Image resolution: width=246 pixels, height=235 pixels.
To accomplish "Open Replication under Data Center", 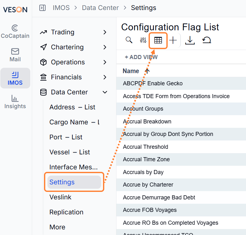I will [66, 212].
